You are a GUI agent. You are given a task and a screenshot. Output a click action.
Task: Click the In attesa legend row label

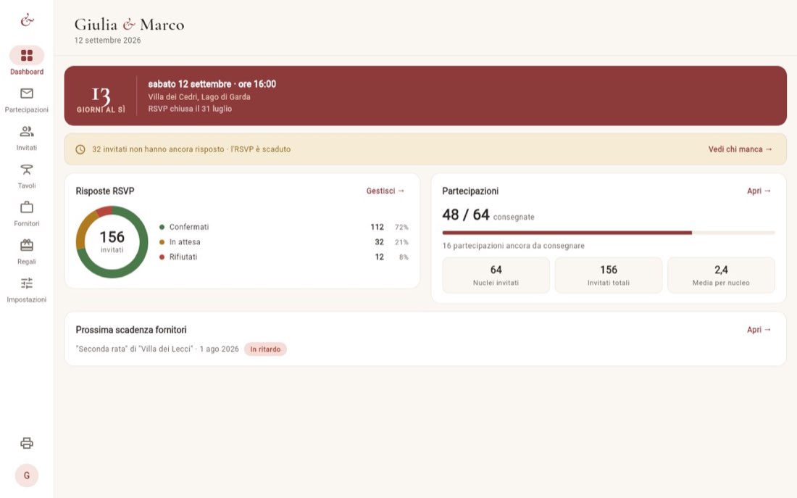click(185, 242)
